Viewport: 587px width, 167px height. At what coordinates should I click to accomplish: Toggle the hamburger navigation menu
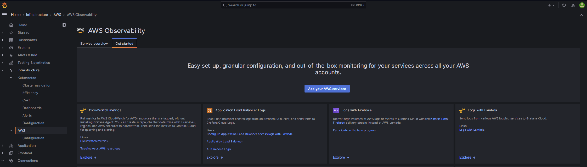pyautogui.click(x=4, y=15)
